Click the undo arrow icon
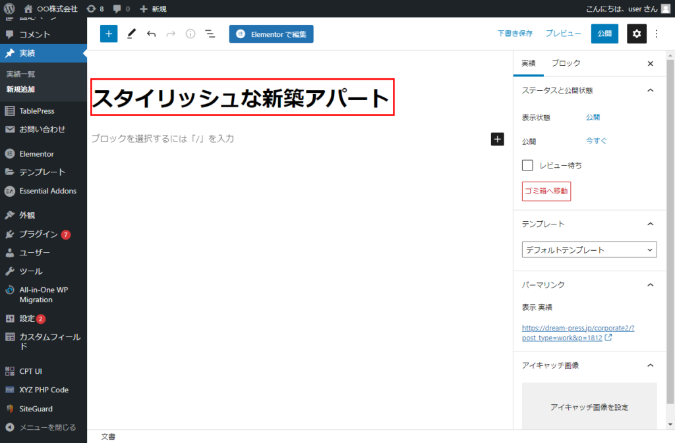The height and width of the screenshot is (443, 675). pyautogui.click(x=151, y=34)
